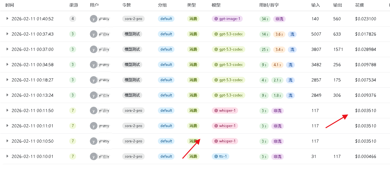390x172 pixels.
Task: Click sora-2-pro token in 01:40:52 row
Action: click(133, 19)
